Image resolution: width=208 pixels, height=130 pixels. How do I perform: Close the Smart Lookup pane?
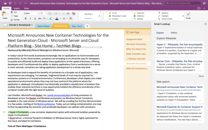pos(205,24)
